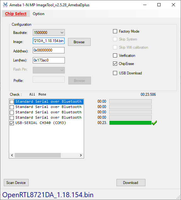Click the Scan Device button
The image size is (181, 200).
(x=16, y=183)
